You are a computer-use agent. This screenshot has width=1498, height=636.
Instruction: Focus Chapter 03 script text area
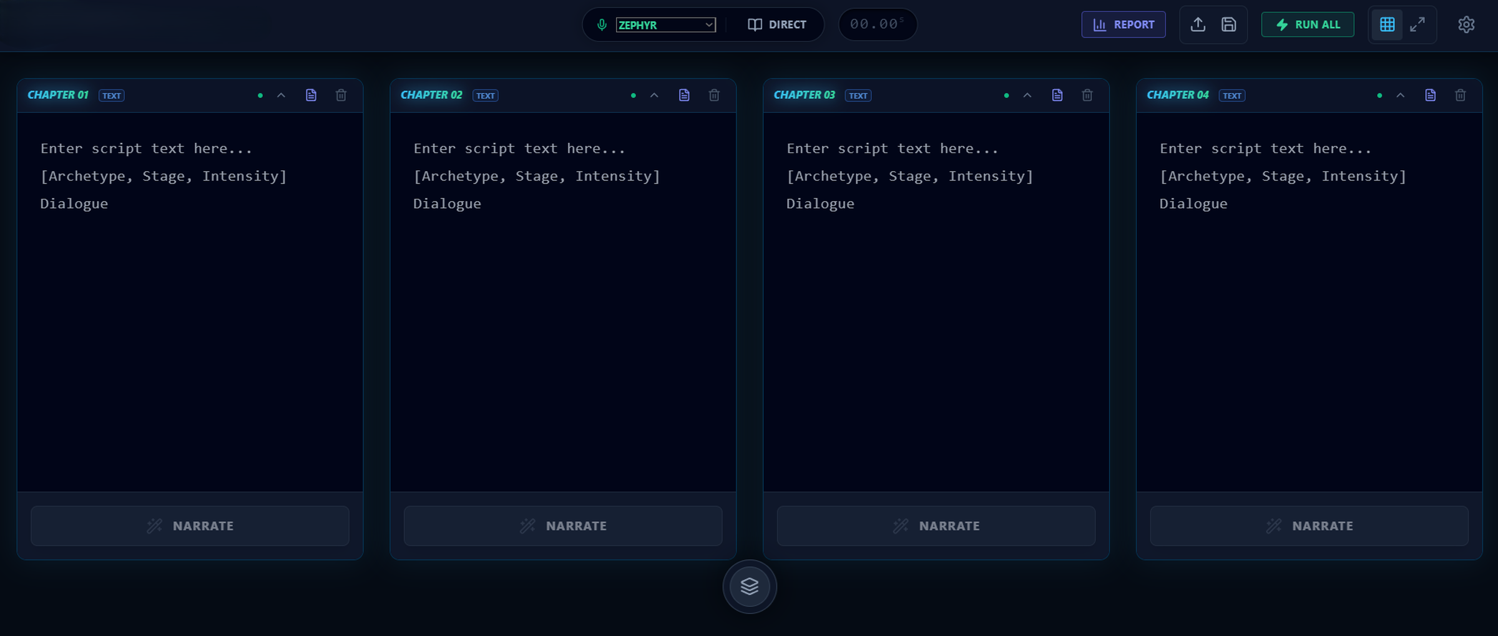(936, 302)
